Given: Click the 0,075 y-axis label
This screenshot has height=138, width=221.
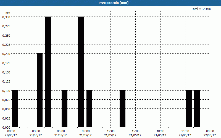Looking at the screenshot, I should pos(6,100).
